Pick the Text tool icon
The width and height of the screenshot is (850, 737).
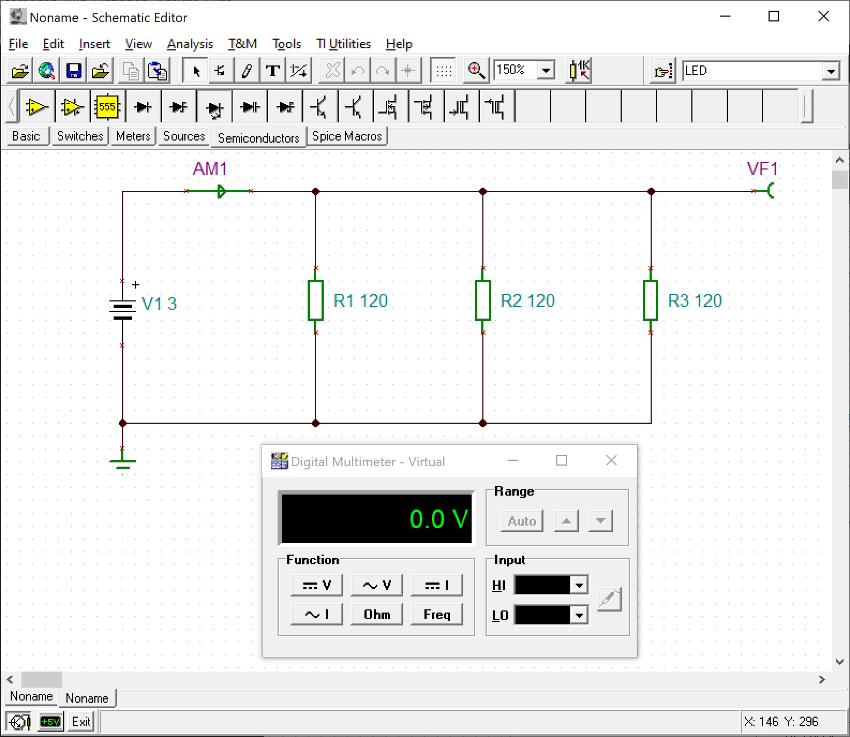point(273,71)
